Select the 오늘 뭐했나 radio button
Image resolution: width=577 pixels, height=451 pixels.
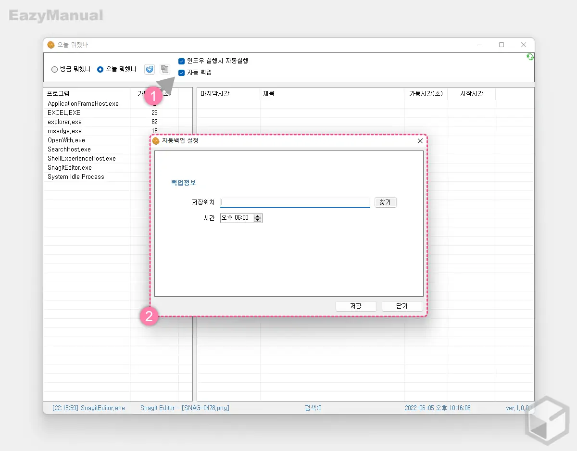click(x=100, y=69)
